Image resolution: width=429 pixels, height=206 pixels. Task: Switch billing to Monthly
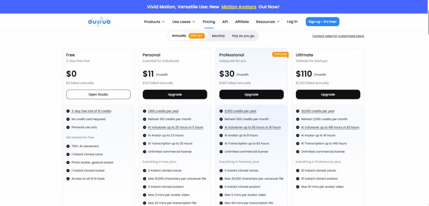coord(218,36)
